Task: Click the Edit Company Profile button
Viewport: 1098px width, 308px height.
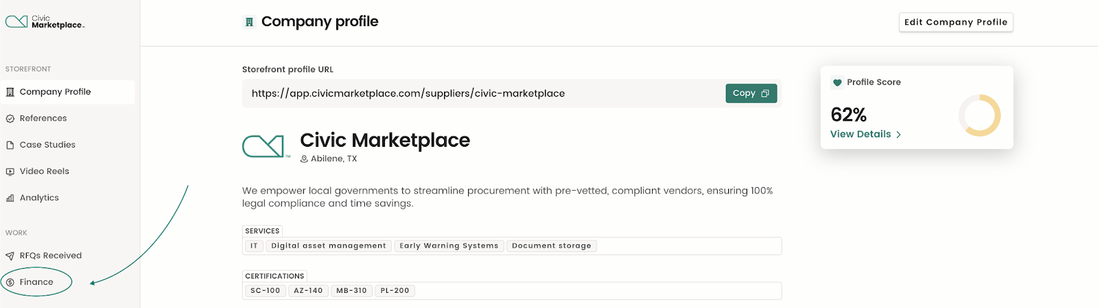Action: [956, 22]
